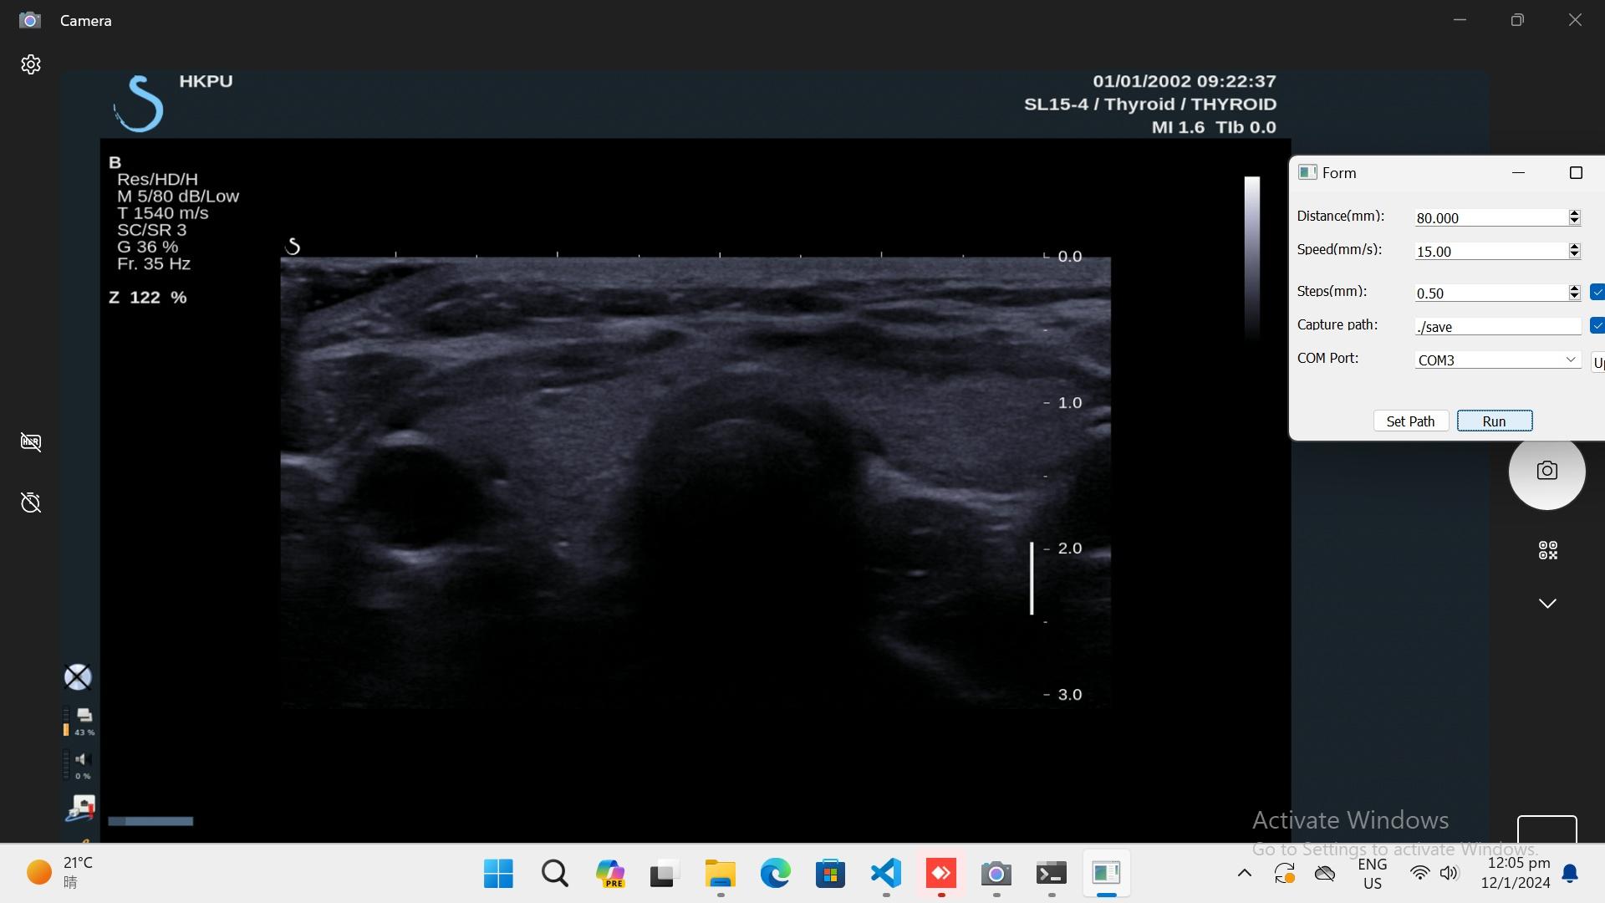Open Microsoft Store from the taskbar
Screen dimensions: 1605x903
coord(830,874)
